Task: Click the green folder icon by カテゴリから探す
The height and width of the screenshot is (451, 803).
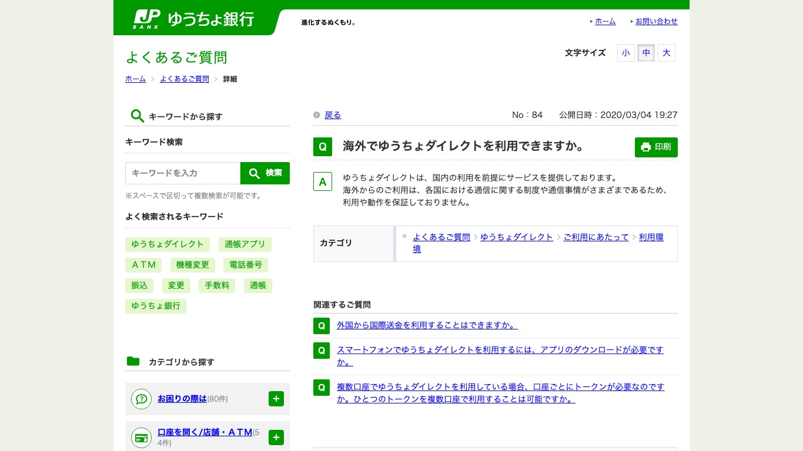Action: pos(133,361)
